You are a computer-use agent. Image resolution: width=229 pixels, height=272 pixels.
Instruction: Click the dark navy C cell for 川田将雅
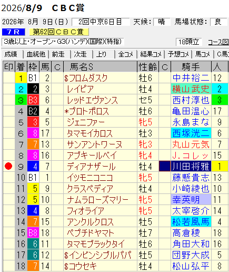[x=165, y=166]
